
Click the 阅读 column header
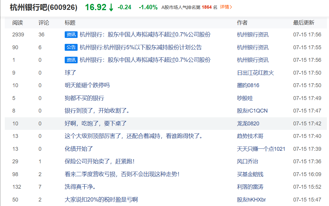coord(18,23)
